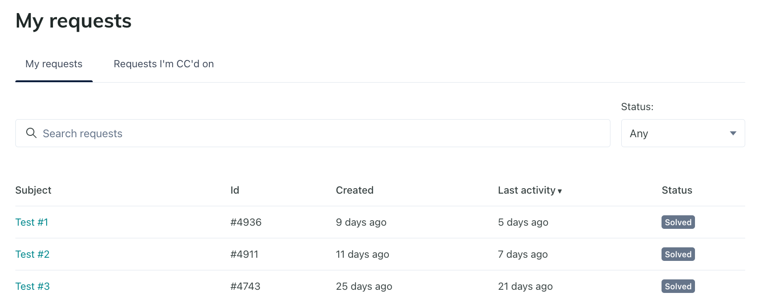The image size is (761, 297).
Task: Click the '21 days ago' last activity cell
Action: click(x=525, y=286)
